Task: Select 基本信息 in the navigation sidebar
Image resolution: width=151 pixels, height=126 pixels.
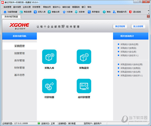Action: tap(19, 75)
